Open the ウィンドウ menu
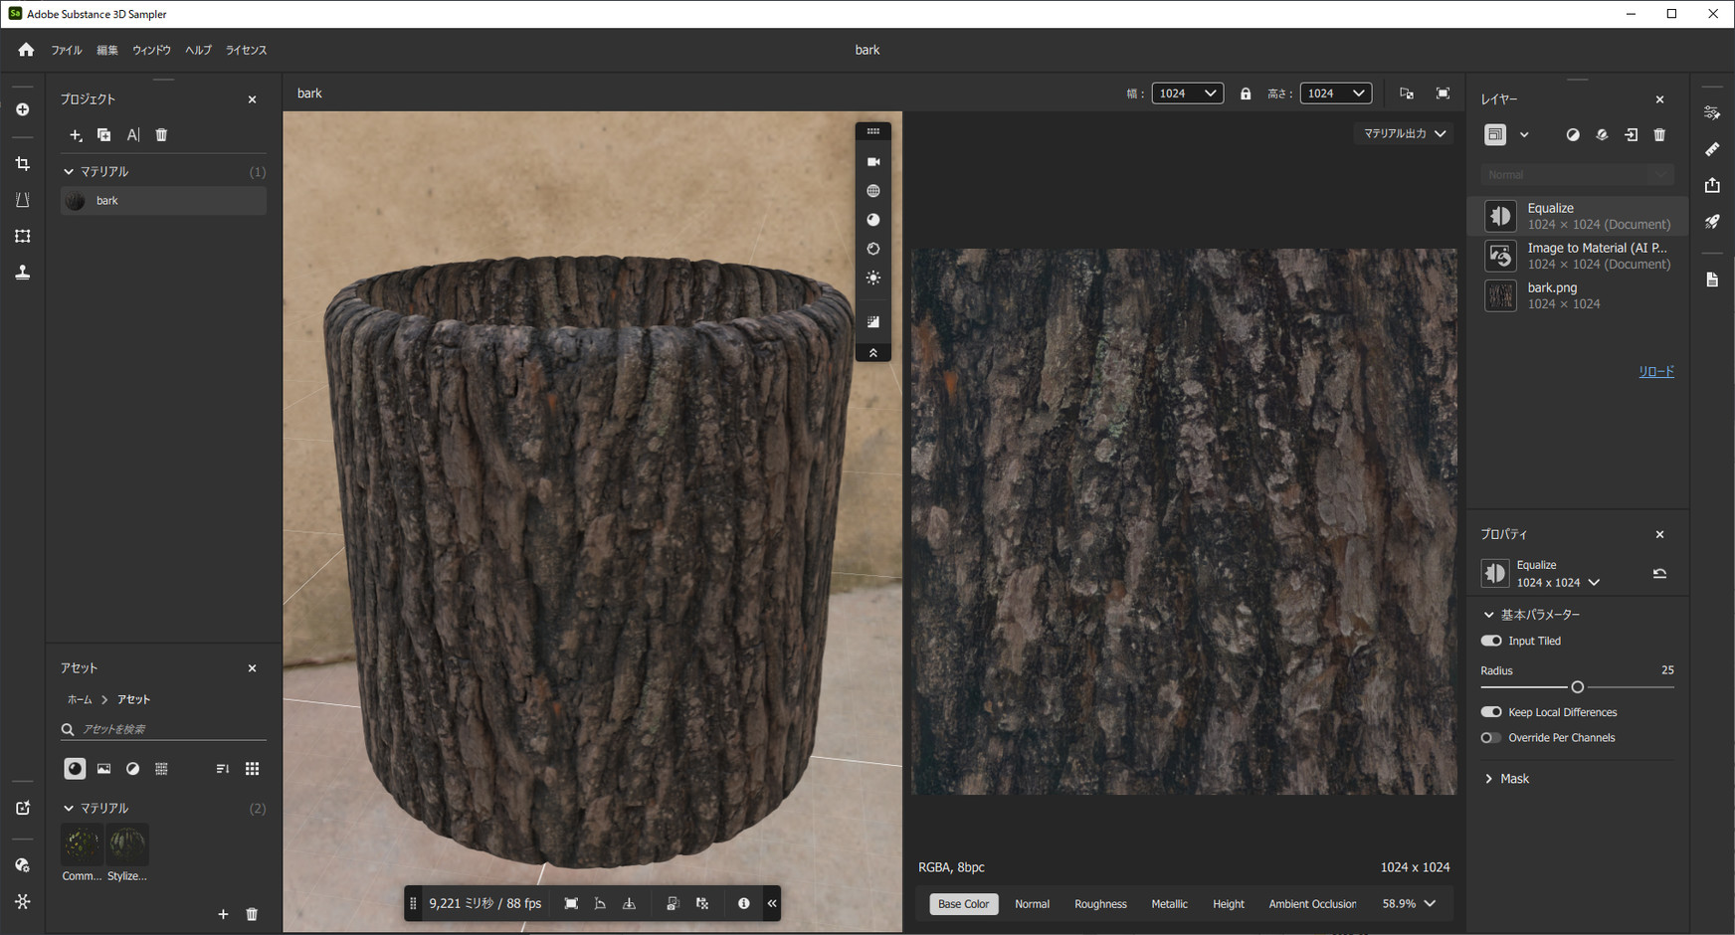1735x935 pixels. pyautogui.click(x=151, y=50)
